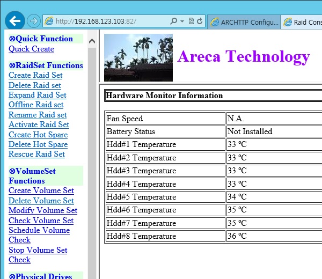Open the Activate Raid Set link
322x279 pixels.
39,124
